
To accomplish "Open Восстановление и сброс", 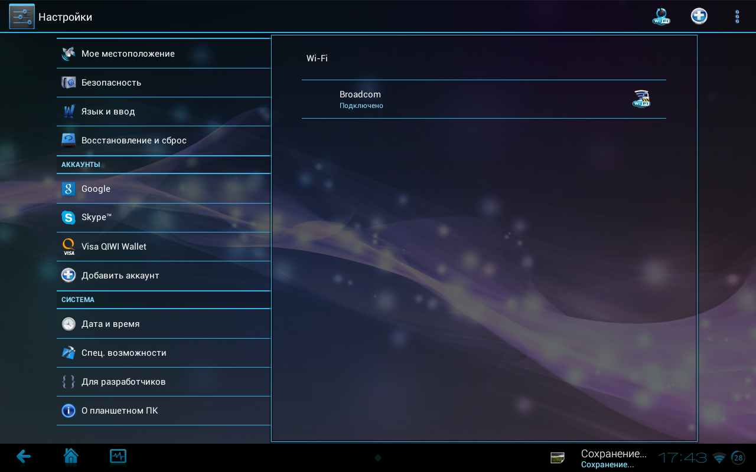I will pyautogui.click(x=164, y=140).
